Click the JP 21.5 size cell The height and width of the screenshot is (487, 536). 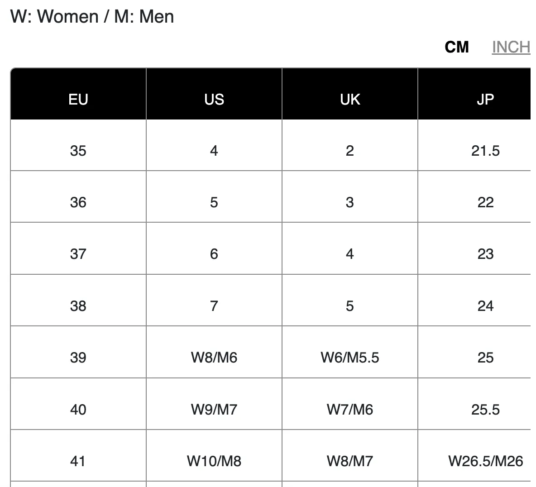474,145
